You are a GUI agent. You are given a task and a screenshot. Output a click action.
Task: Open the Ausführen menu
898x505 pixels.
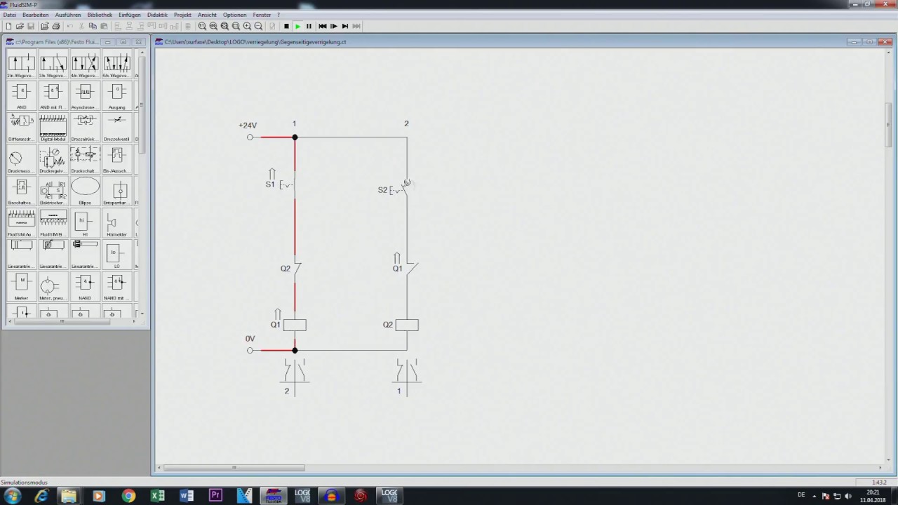coord(68,15)
